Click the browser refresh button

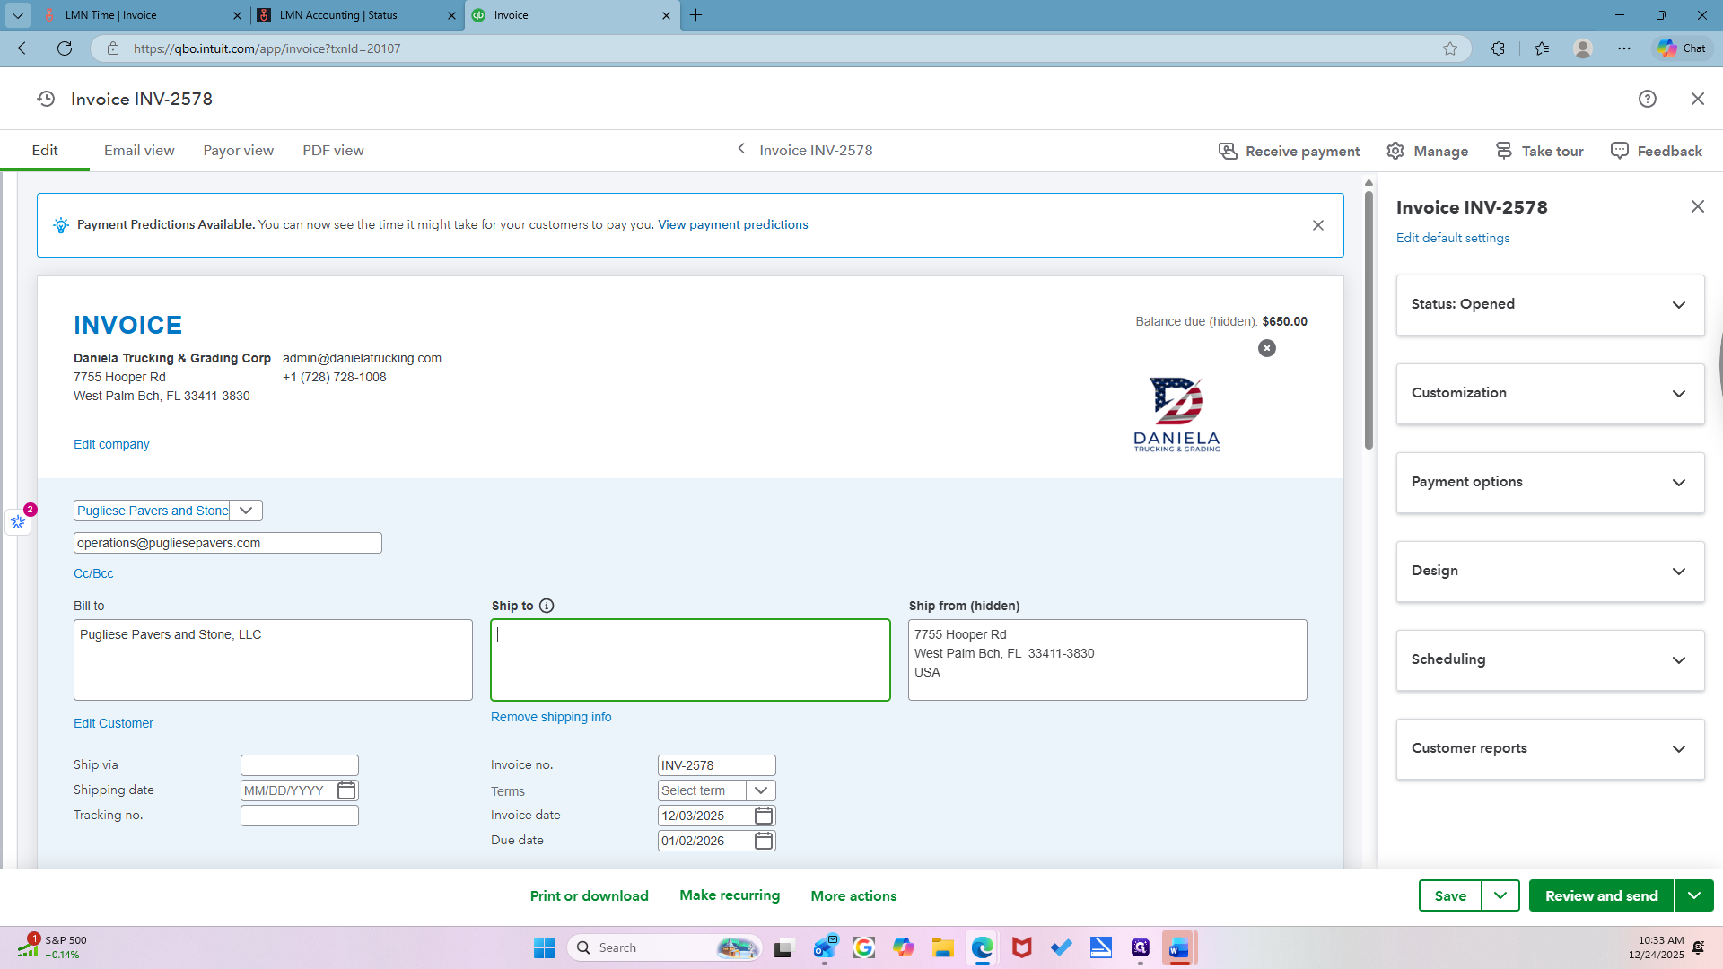coord(65,48)
